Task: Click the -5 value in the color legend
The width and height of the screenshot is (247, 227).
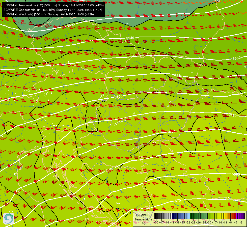Action: [x=236, y=222]
